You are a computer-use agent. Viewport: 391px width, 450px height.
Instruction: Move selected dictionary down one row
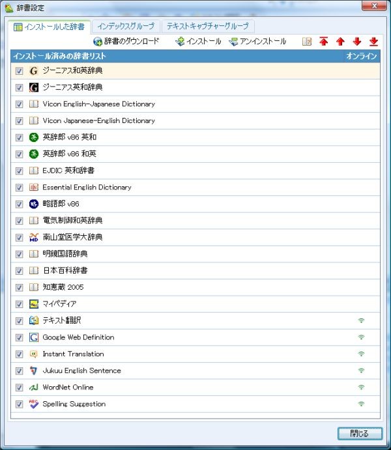(357, 41)
